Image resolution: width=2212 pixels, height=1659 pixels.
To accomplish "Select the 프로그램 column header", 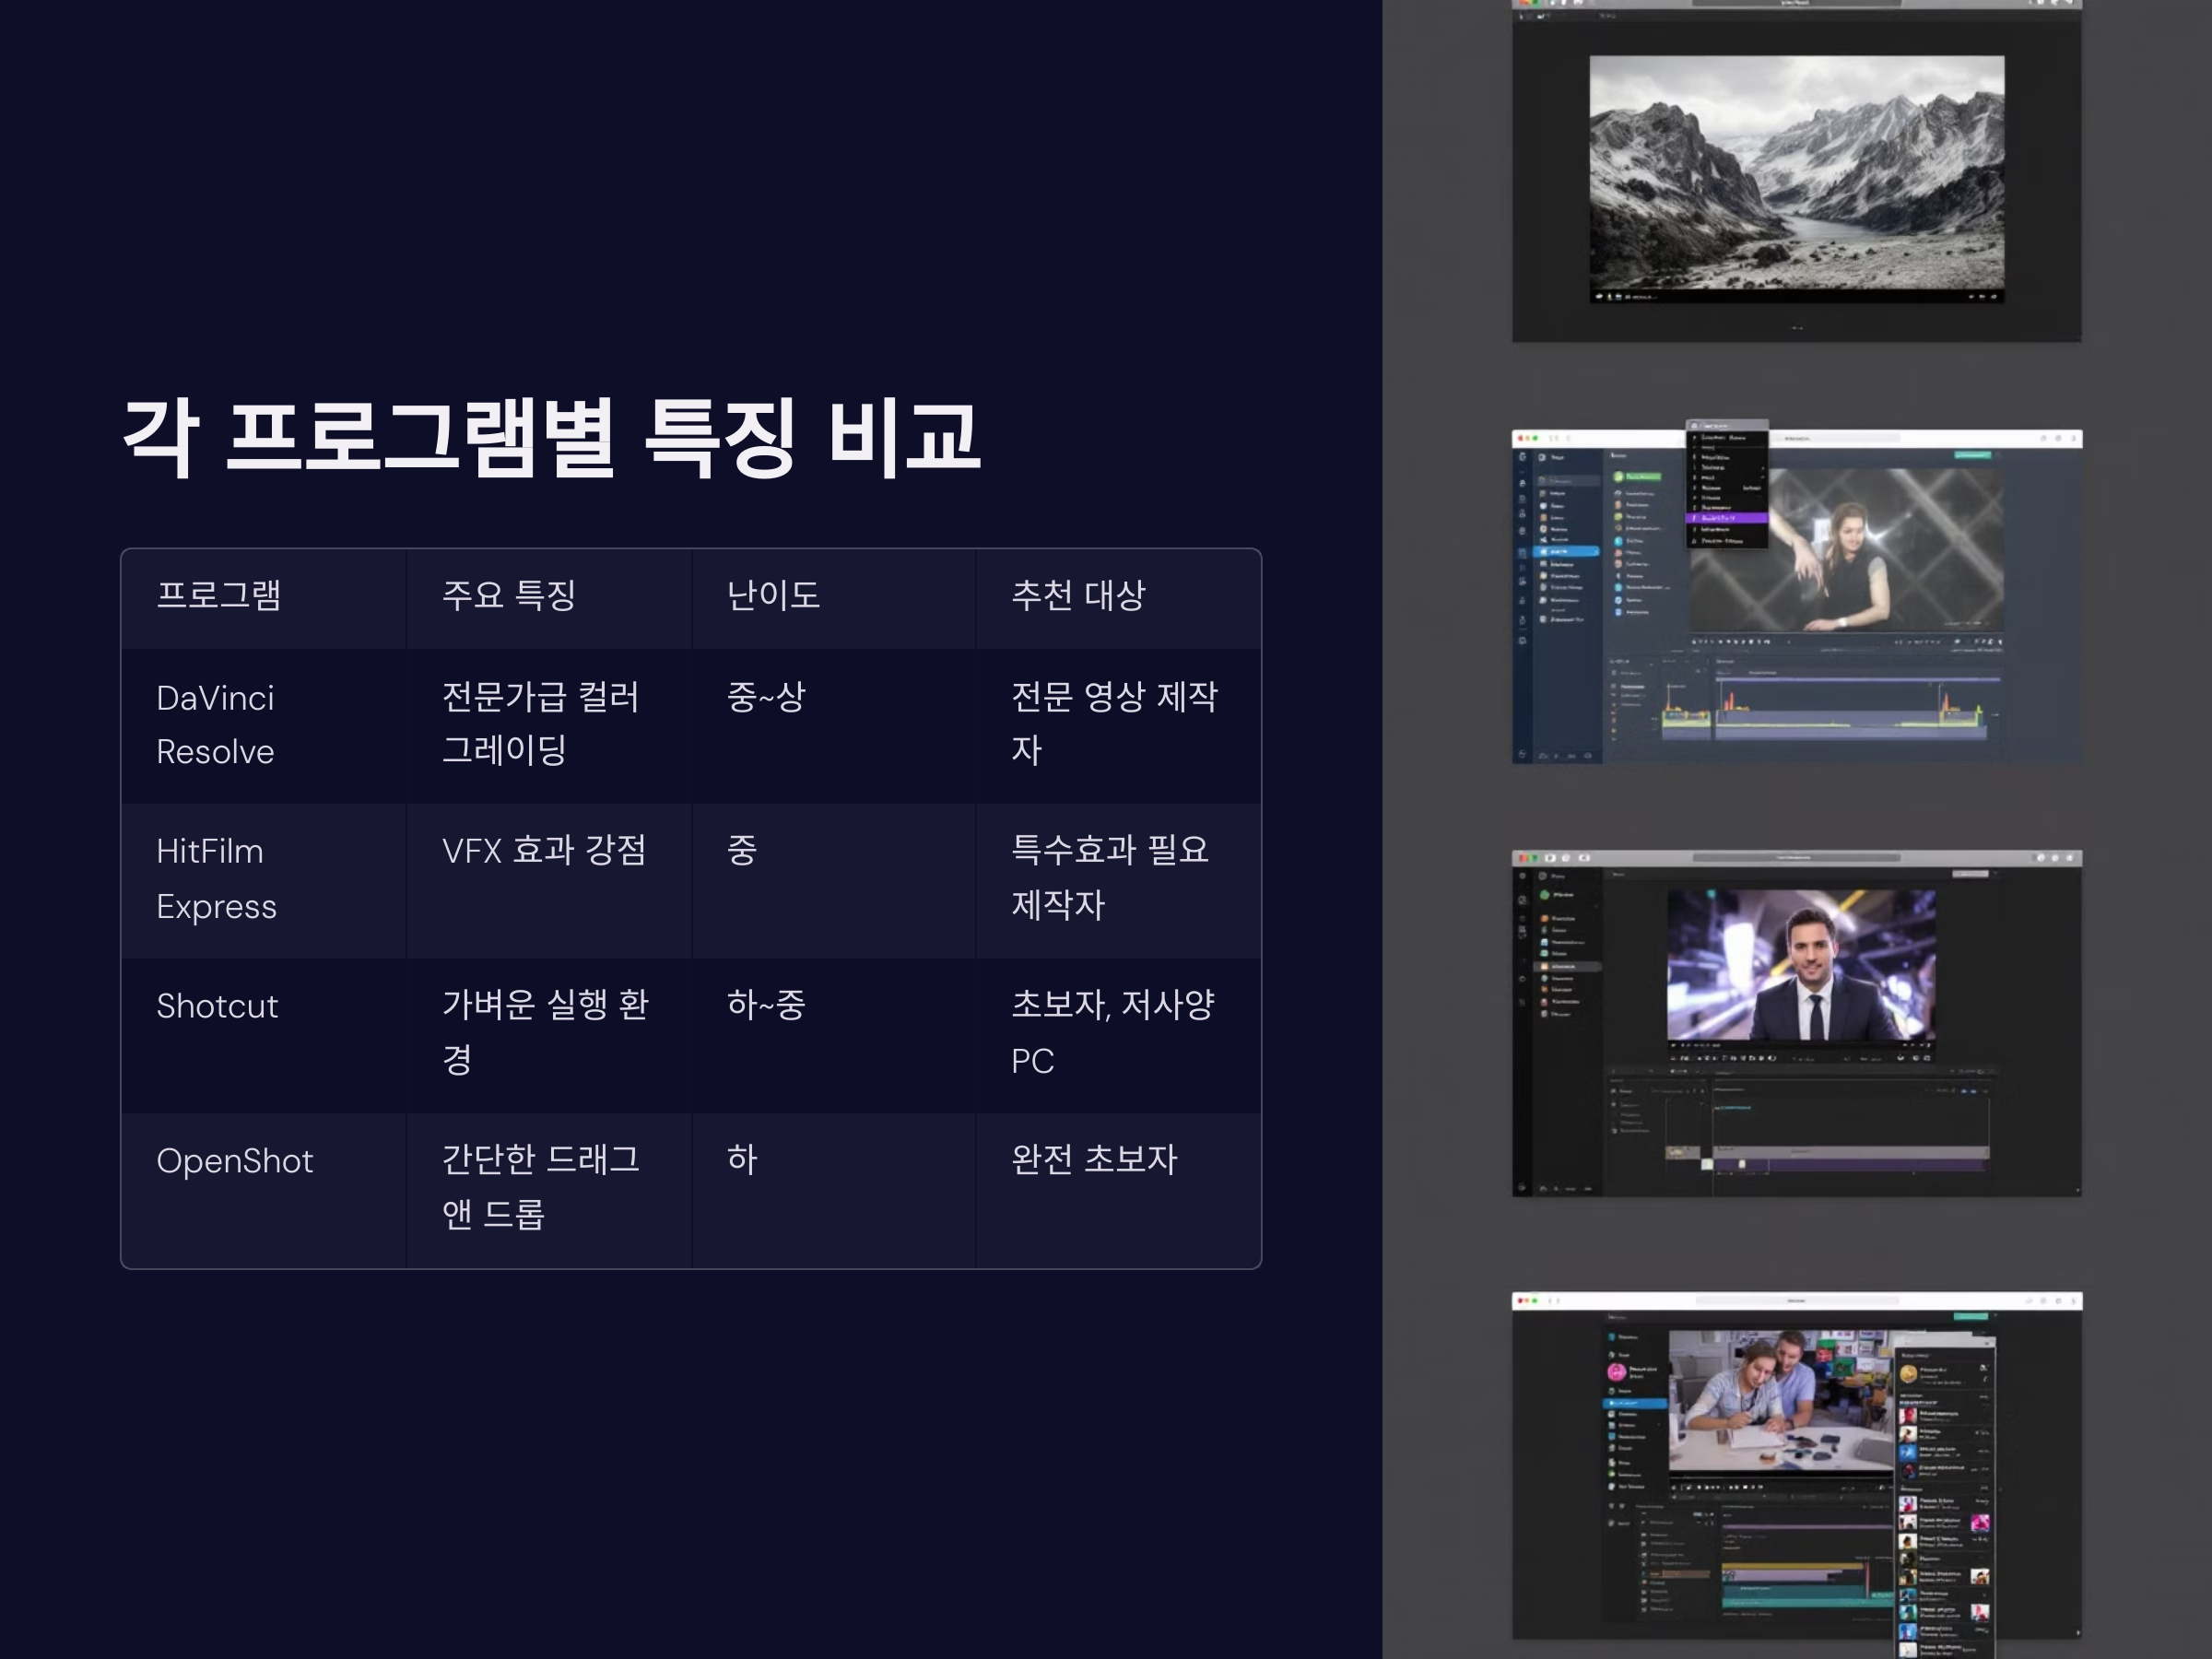I will (219, 596).
